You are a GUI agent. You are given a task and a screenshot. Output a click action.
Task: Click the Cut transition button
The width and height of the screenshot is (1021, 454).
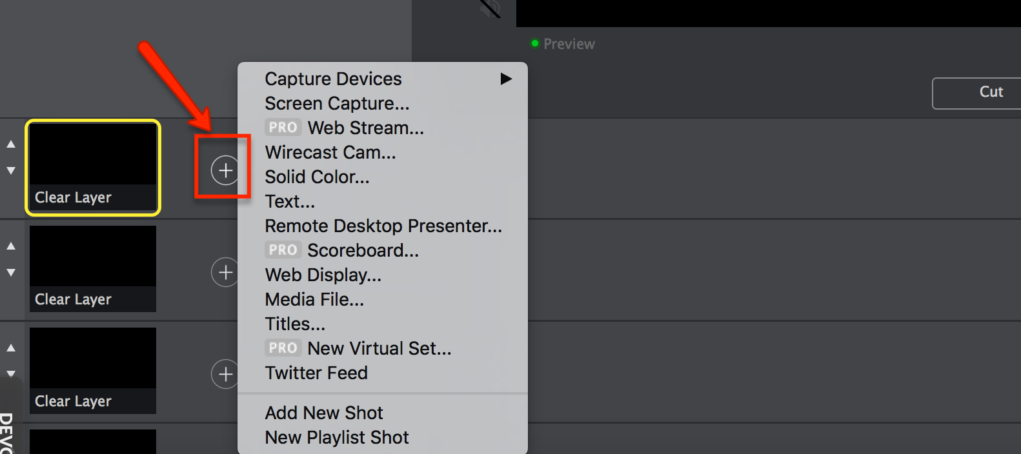coord(977,94)
